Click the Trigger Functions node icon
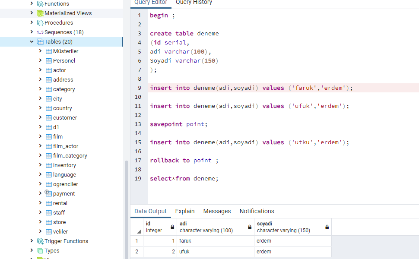Image resolution: width=419 pixels, height=259 pixels. coord(40,241)
